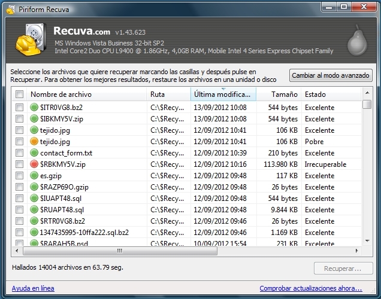The height and width of the screenshot is (299, 381).
Task: Sort by Última modificación column header
Action: coord(223,94)
